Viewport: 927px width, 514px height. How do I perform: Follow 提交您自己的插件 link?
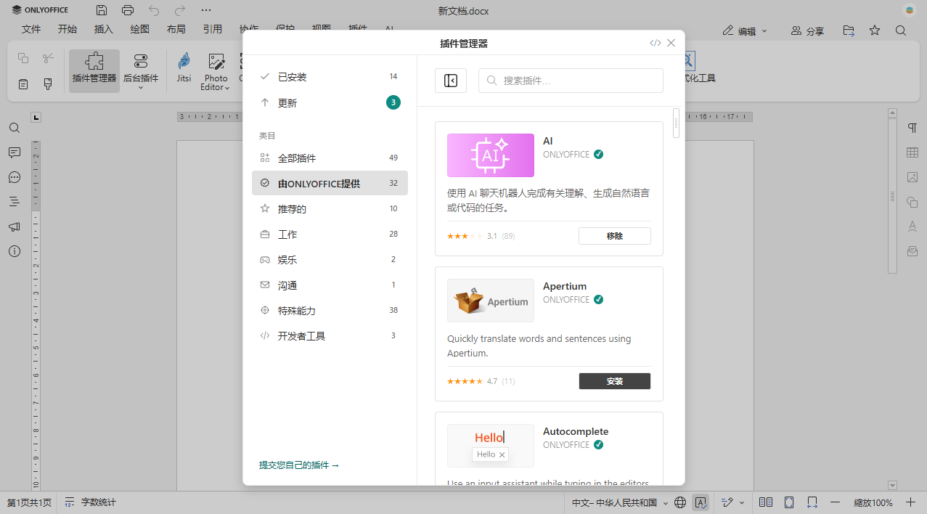pos(299,465)
